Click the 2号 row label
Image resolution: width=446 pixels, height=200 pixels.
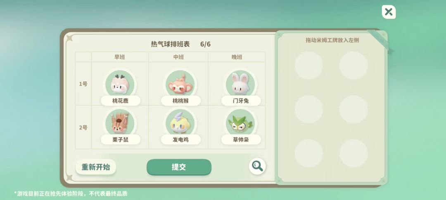(x=83, y=127)
